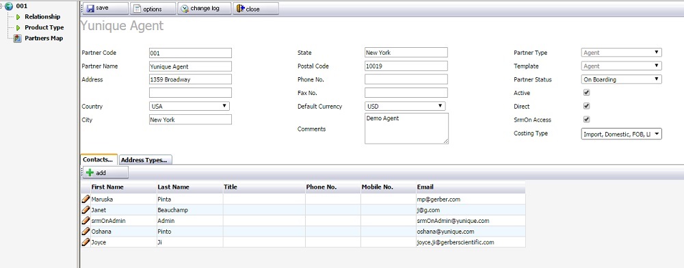Click the Partner Name field
This screenshot has width=684, height=268.
pyautogui.click(x=190, y=66)
